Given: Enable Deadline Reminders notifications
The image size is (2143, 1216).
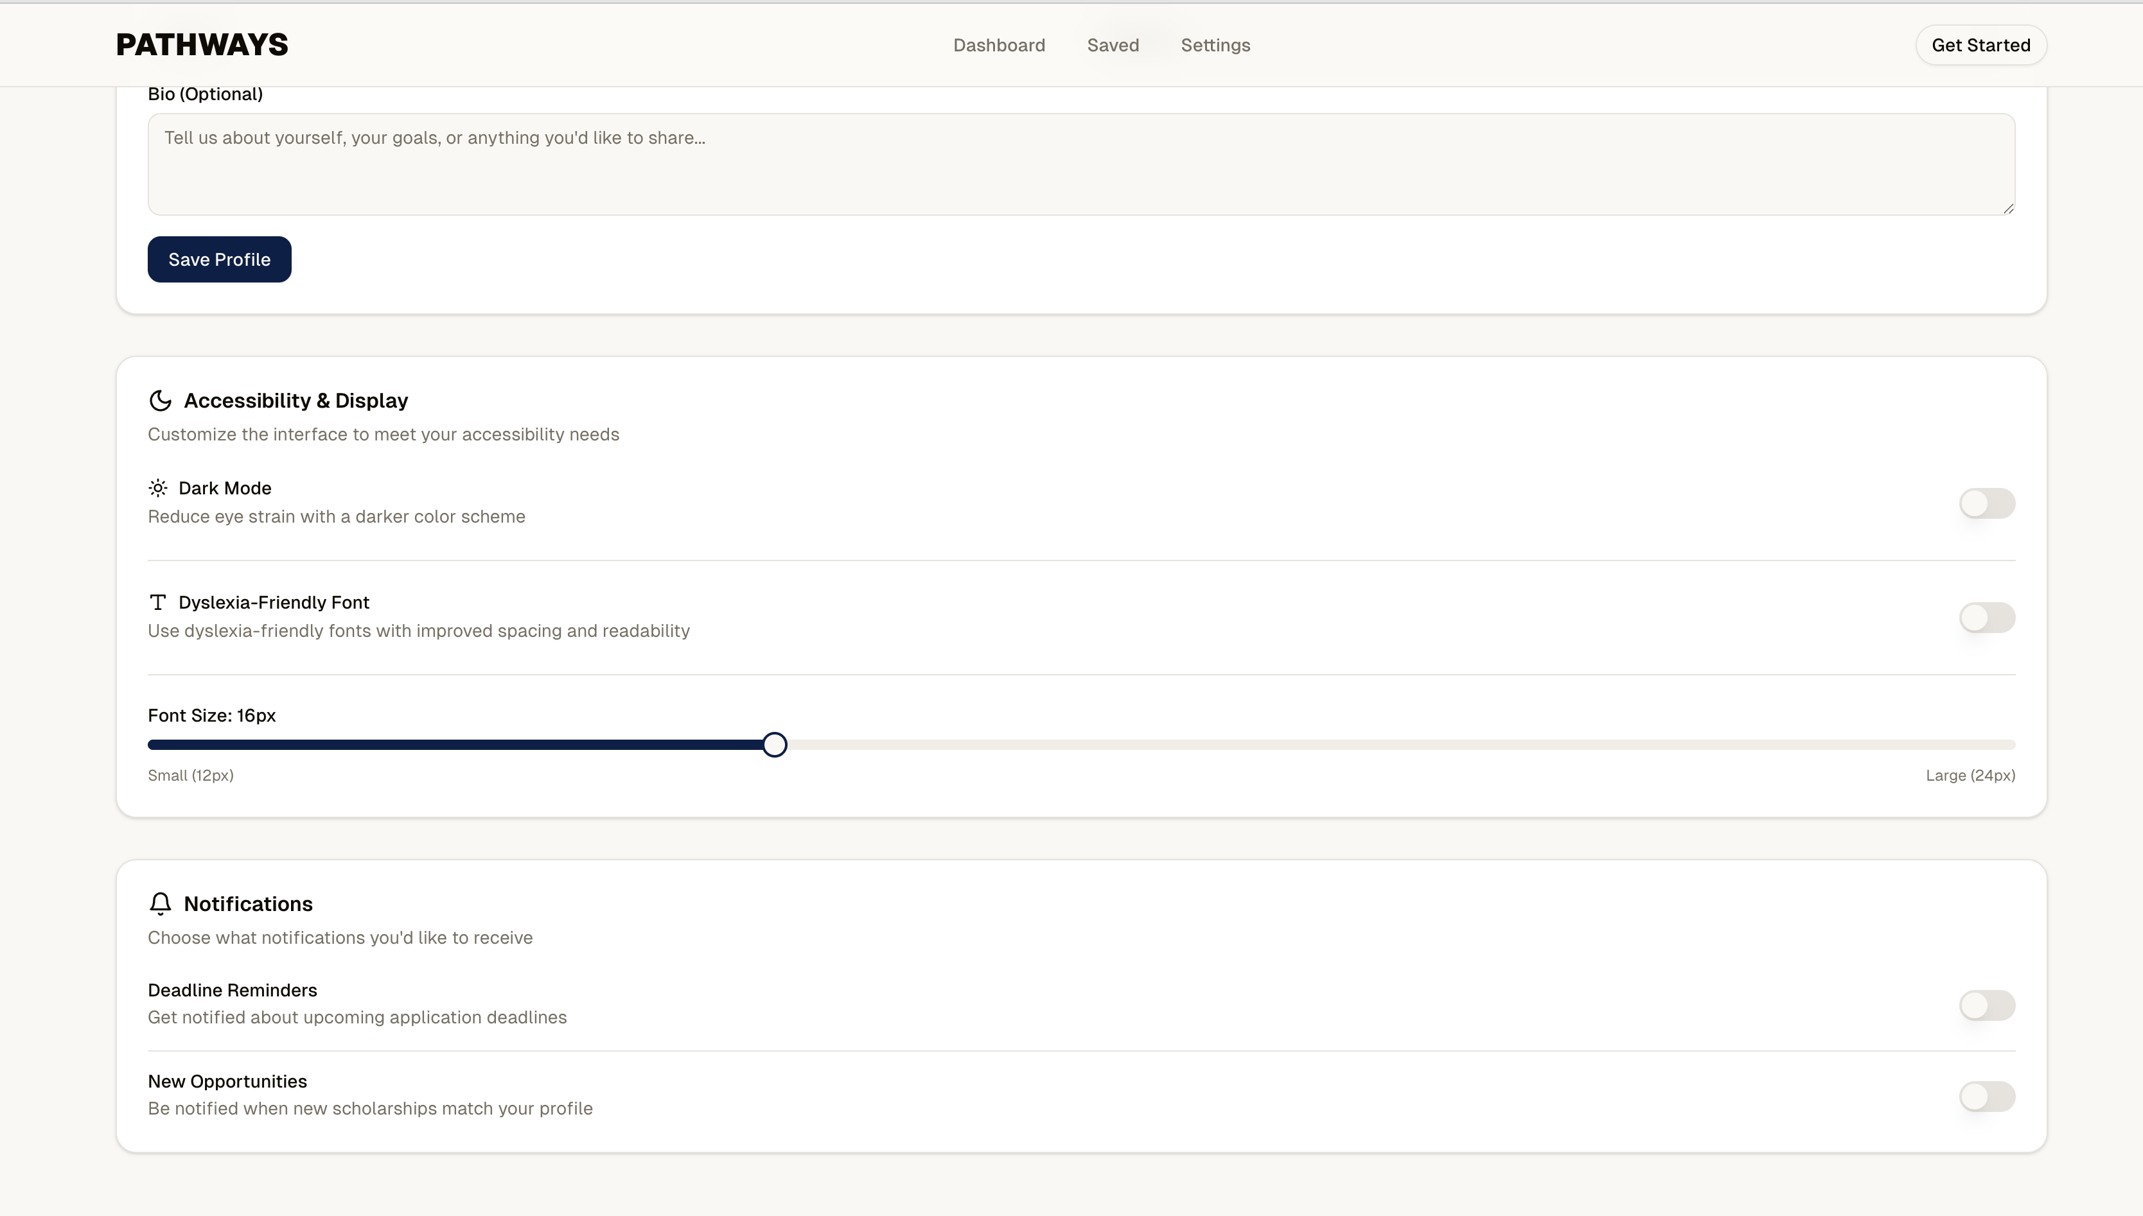Looking at the screenshot, I should (x=1987, y=1005).
